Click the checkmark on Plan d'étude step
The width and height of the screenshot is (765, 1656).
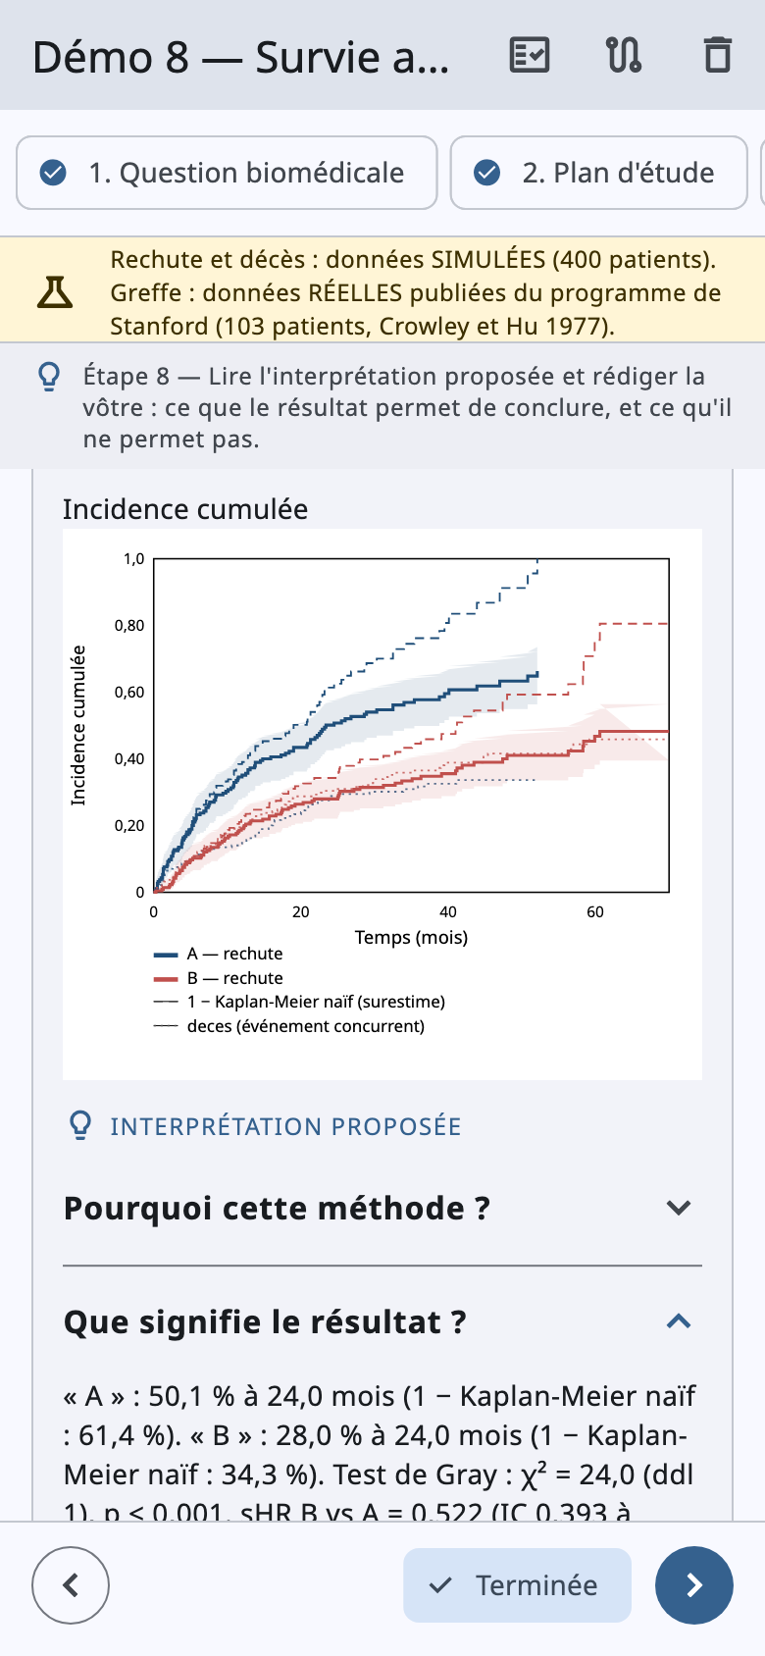[x=487, y=173]
